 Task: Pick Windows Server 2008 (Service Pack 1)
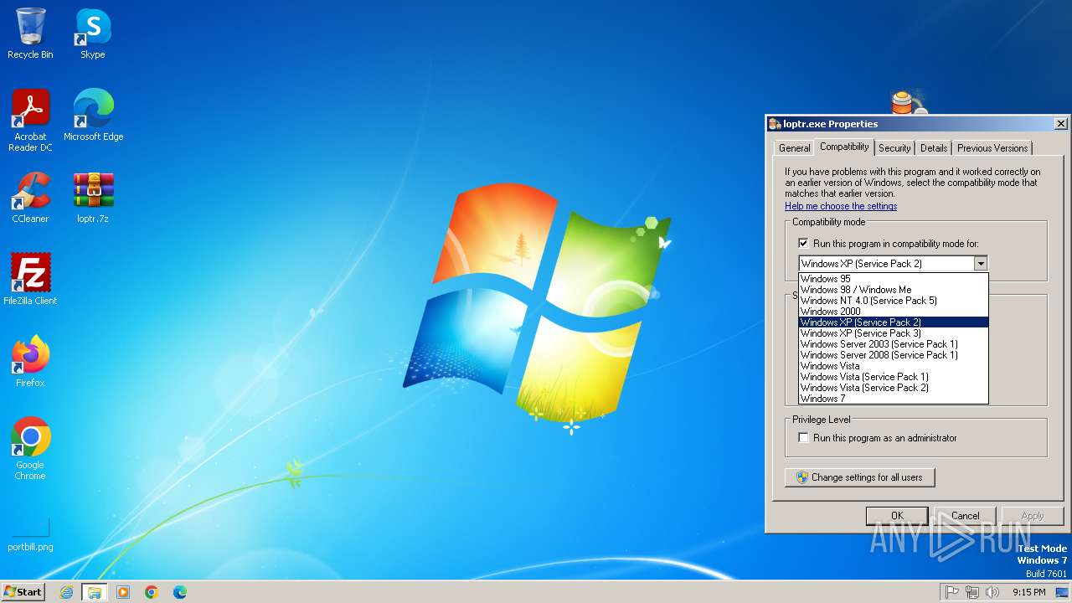click(x=894, y=355)
